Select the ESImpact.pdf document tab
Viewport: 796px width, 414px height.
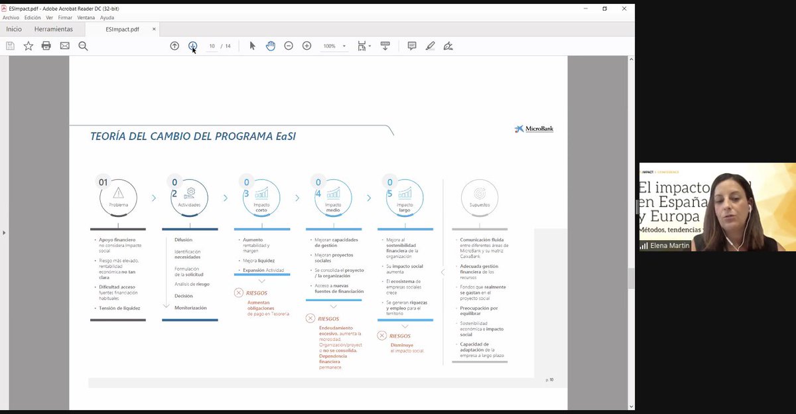(x=123, y=29)
